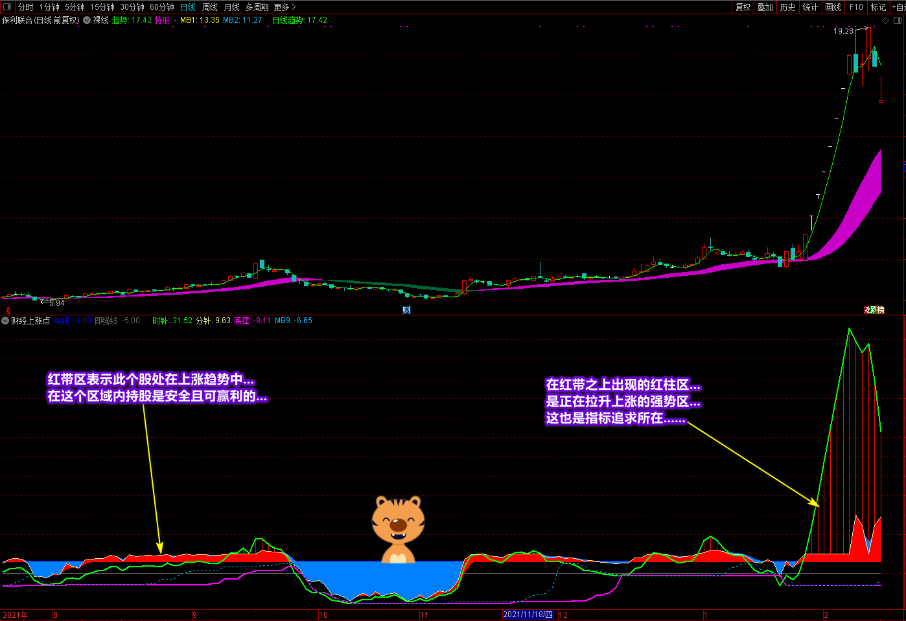Expand the 裸线 indicator dropdown arrow

(x=87, y=20)
